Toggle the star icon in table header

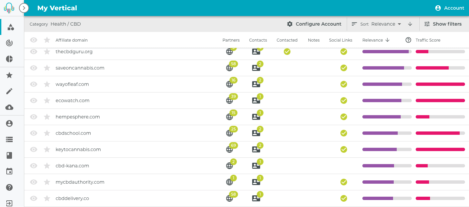pyautogui.click(x=47, y=40)
